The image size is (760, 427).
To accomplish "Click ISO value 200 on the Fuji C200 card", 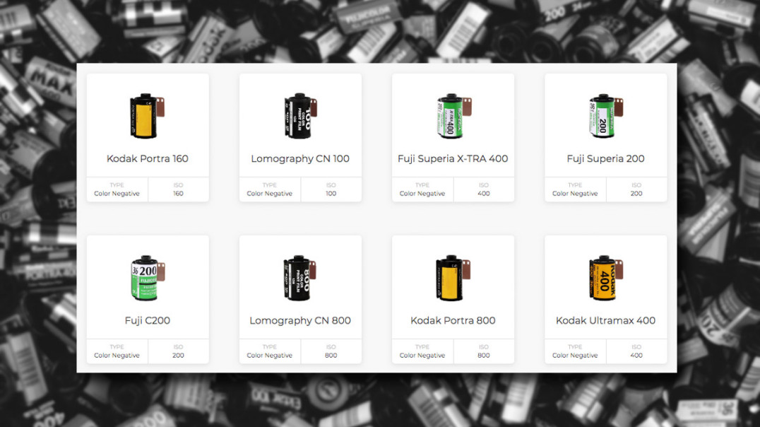I will coord(179,356).
